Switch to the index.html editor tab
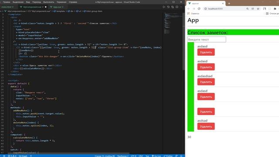This screenshot has width=279, height=157. (x=8, y=7)
